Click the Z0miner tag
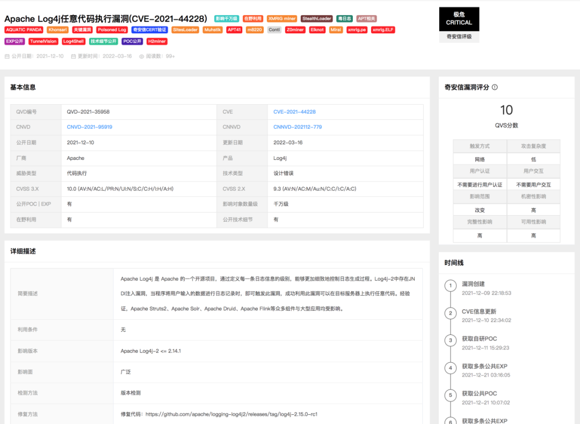 295,30
